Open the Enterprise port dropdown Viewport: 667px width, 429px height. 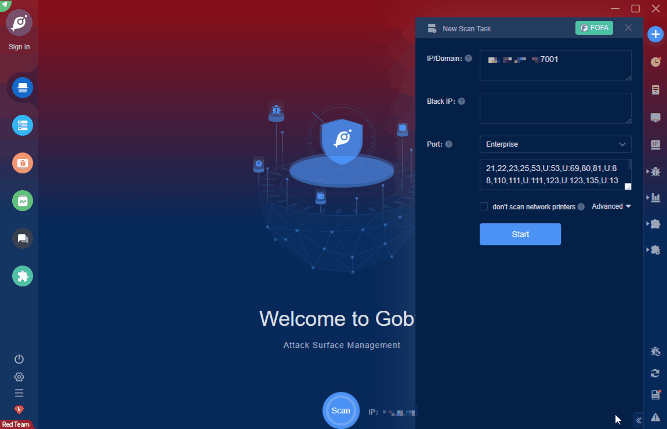point(556,144)
